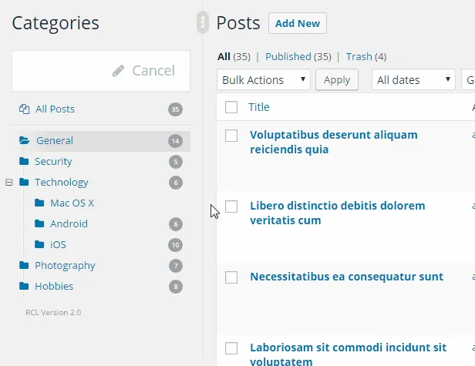Viewport: 475px width, 366px height.
Task: Select the Necessitatibus ea consequatur sunt checkbox
Action: (231, 277)
